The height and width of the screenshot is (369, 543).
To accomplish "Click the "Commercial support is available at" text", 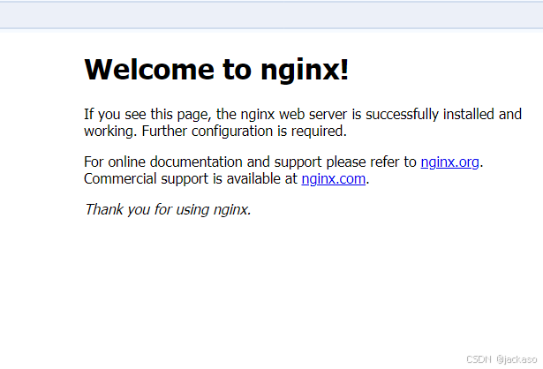I will (x=191, y=179).
